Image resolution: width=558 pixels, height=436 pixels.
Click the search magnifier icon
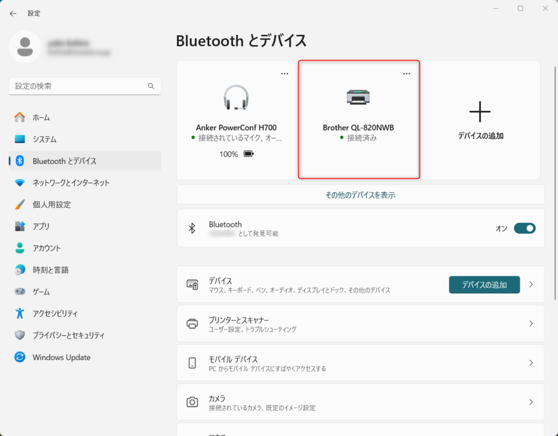151,86
